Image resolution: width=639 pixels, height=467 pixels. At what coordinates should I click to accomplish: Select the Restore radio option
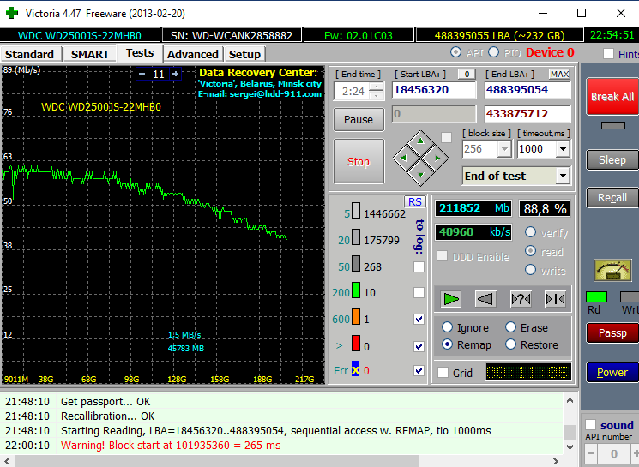point(510,344)
